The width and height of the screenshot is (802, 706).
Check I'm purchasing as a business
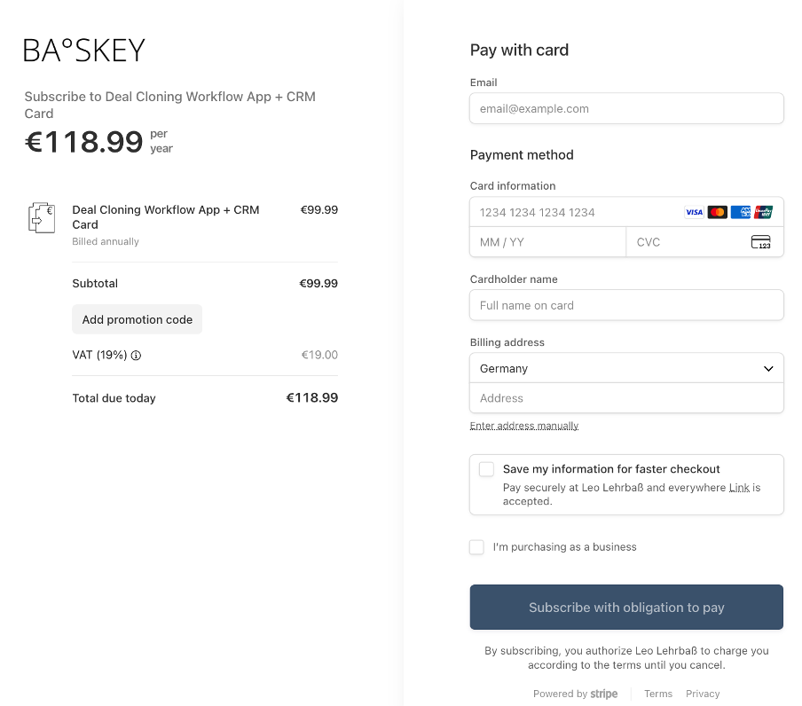(477, 547)
